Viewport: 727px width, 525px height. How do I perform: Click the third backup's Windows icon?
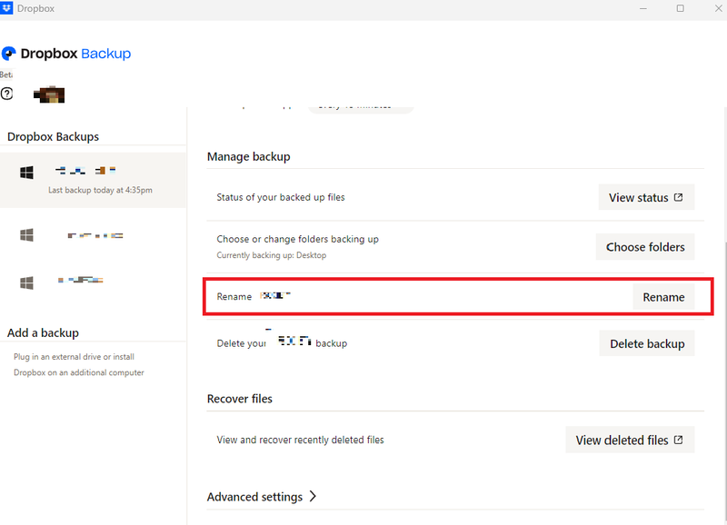coord(27,282)
